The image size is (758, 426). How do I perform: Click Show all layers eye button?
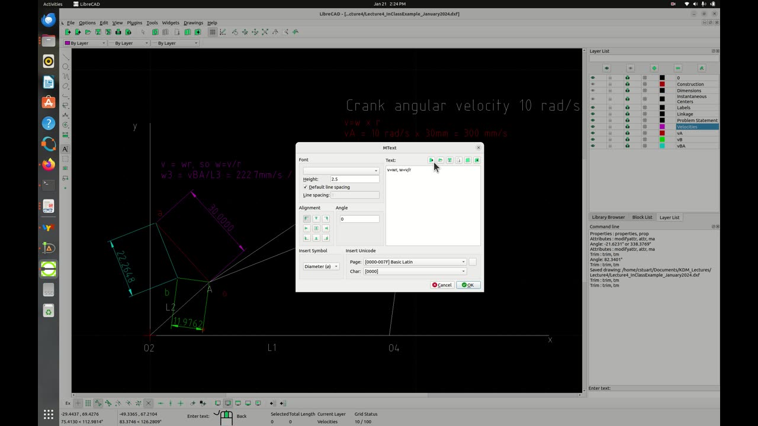point(606,68)
